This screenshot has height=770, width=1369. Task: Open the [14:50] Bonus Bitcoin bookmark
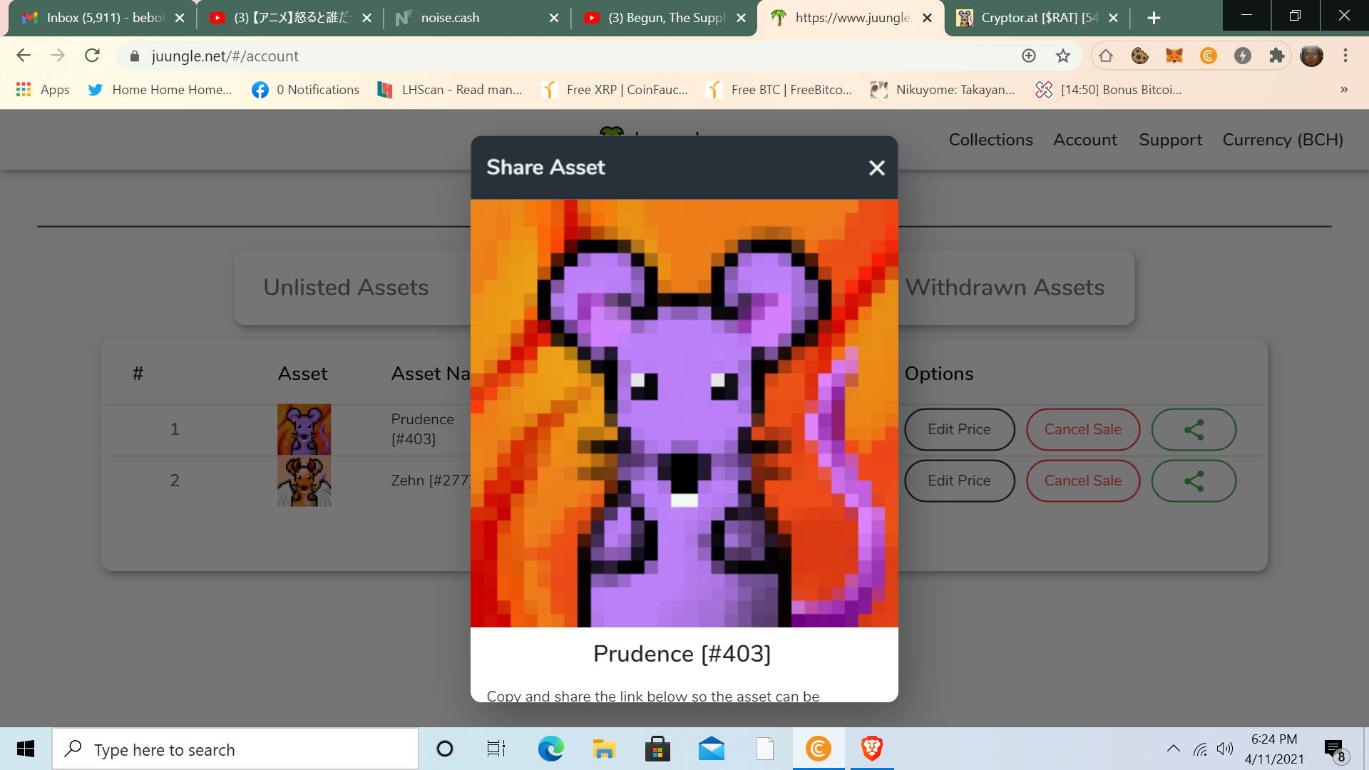point(1109,90)
